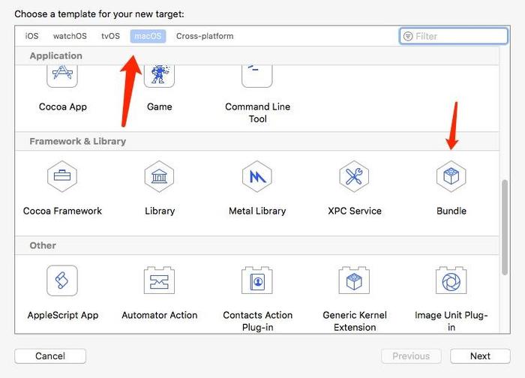Viewport: 525px width, 378px height.
Task: Click the Previous button
Action: (411, 356)
